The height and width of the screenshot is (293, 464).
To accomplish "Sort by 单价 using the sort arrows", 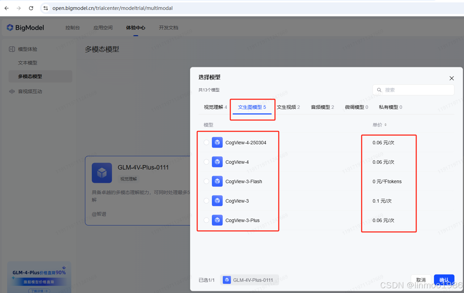I will pyautogui.click(x=386, y=125).
